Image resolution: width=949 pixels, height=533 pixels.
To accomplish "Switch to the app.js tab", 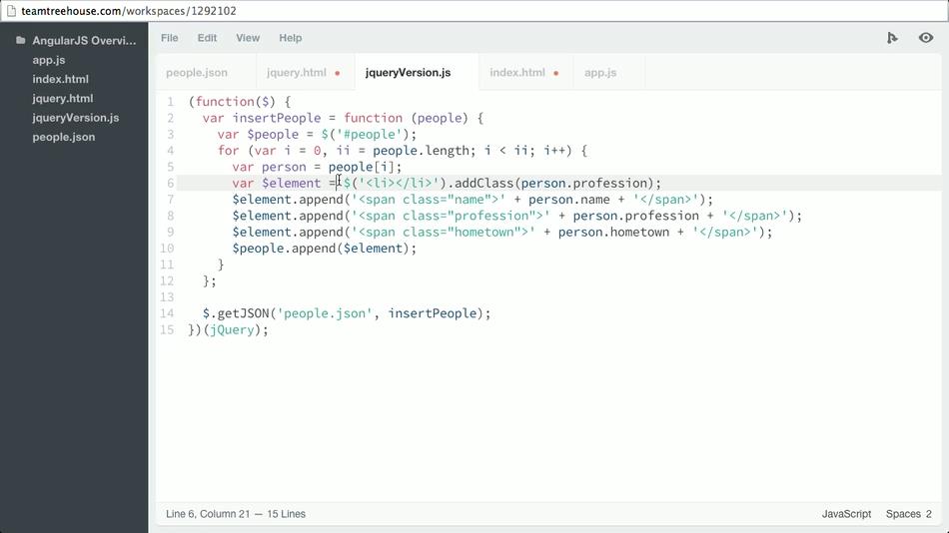I will [x=609, y=73].
